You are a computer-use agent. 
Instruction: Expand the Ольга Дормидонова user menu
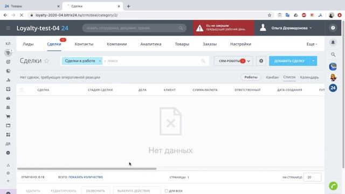click(x=291, y=28)
